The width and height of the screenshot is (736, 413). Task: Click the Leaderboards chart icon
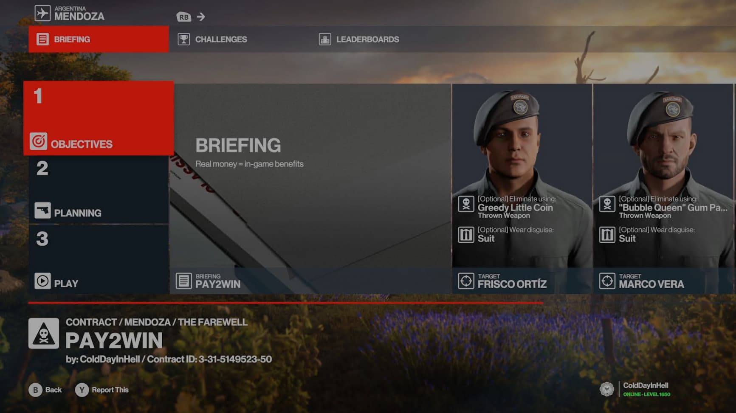pos(325,39)
